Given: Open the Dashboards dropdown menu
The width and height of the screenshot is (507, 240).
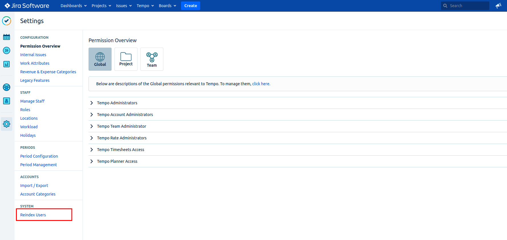Looking at the screenshot, I should (x=73, y=6).
